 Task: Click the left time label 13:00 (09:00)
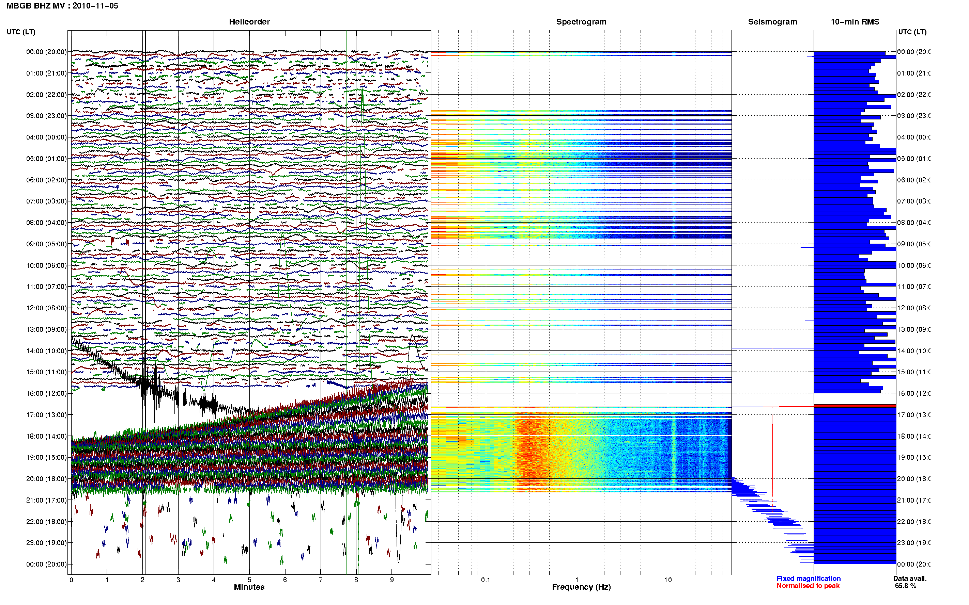46,329
